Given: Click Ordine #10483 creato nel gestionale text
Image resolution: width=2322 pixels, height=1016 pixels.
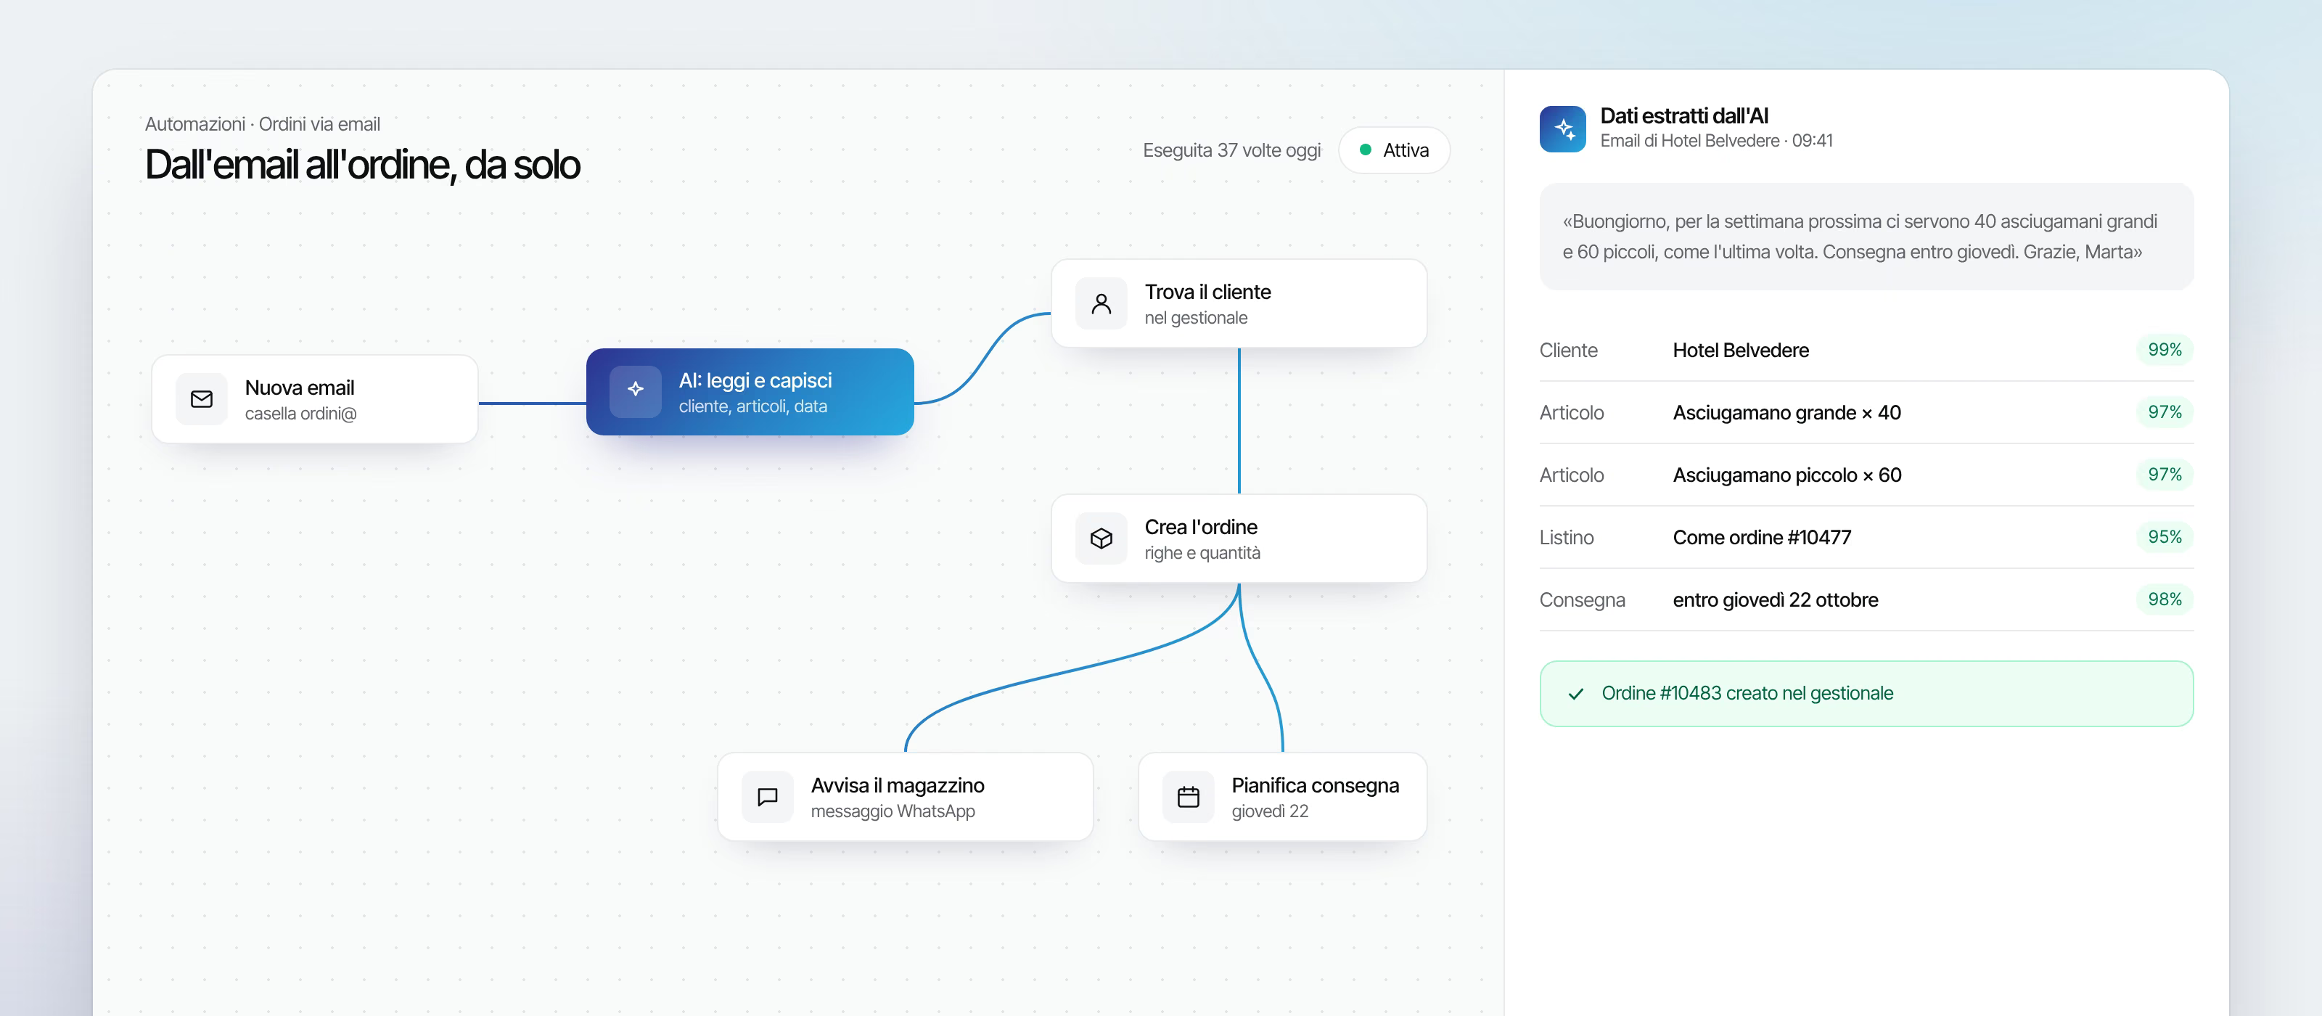Looking at the screenshot, I should click(x=1747, y=693).
